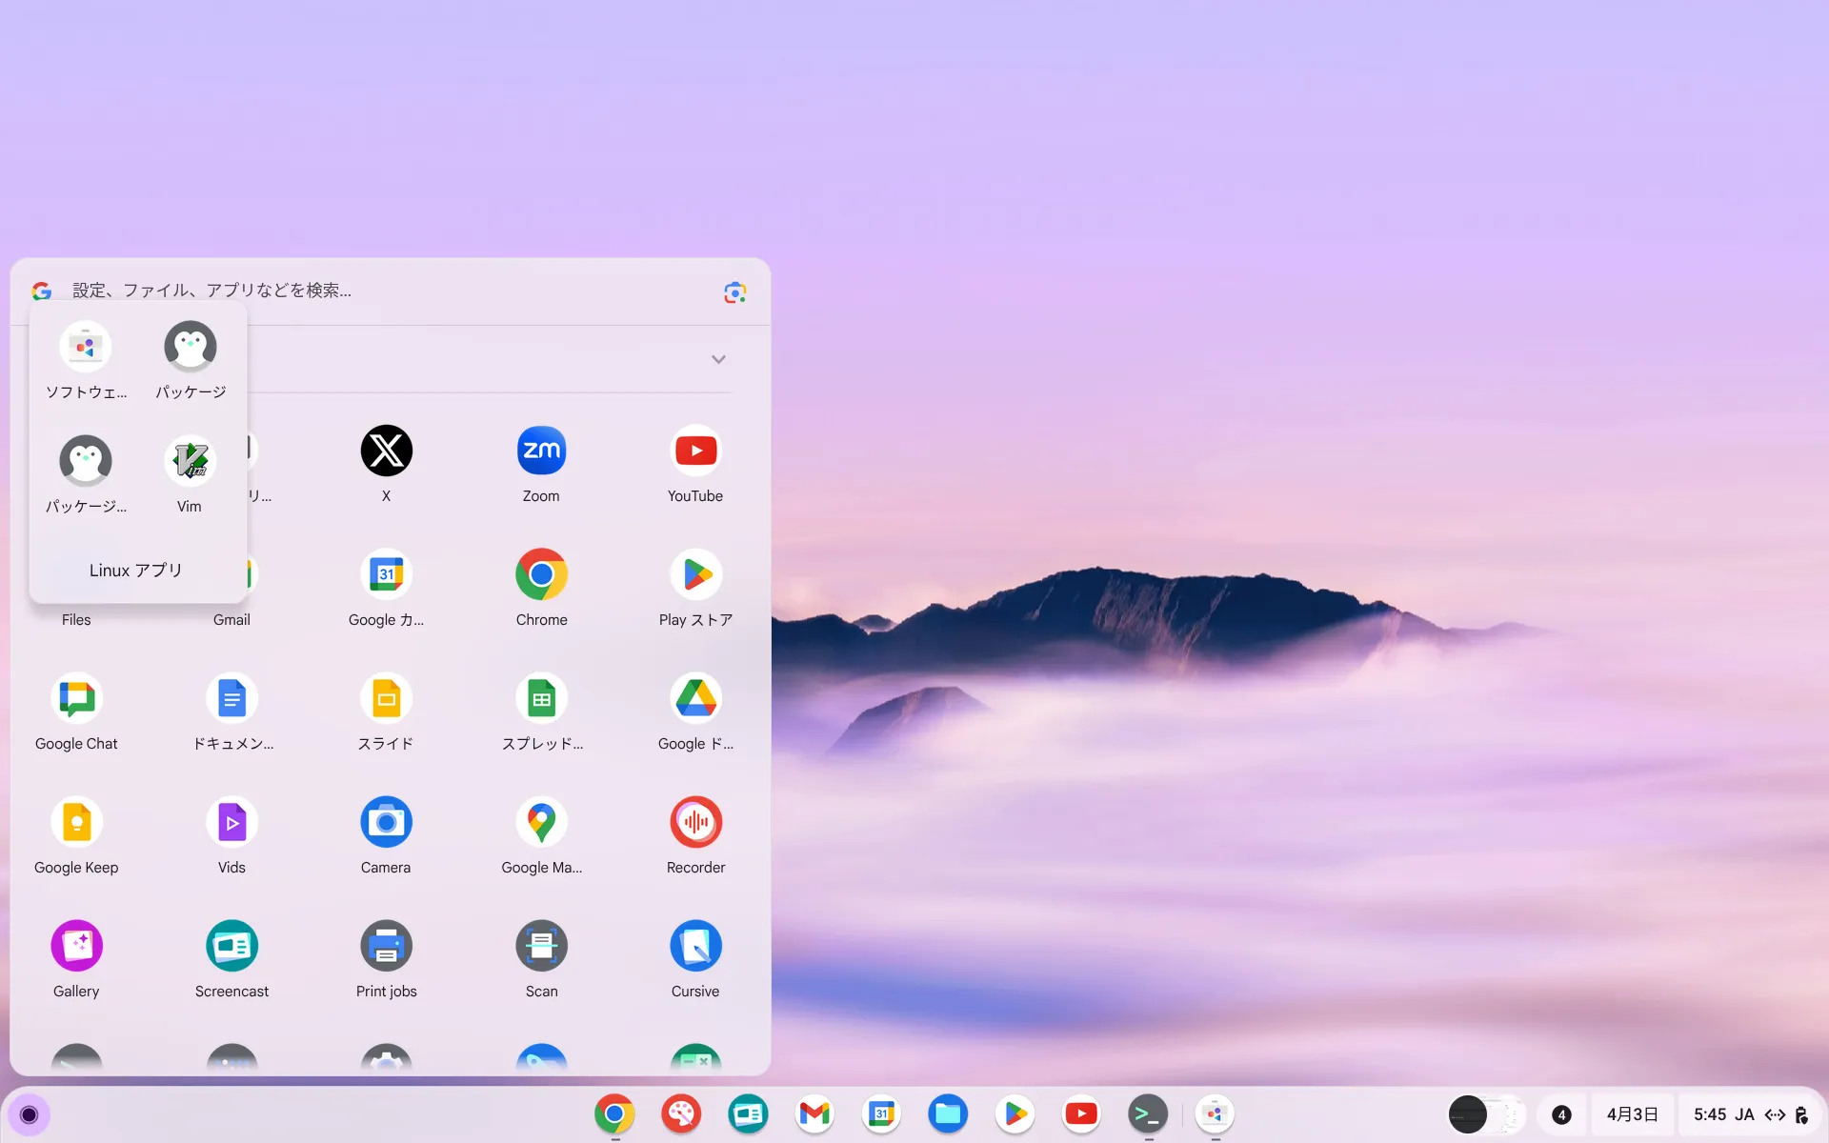Open Google Calendar from the shelf

coord(881,1113)
